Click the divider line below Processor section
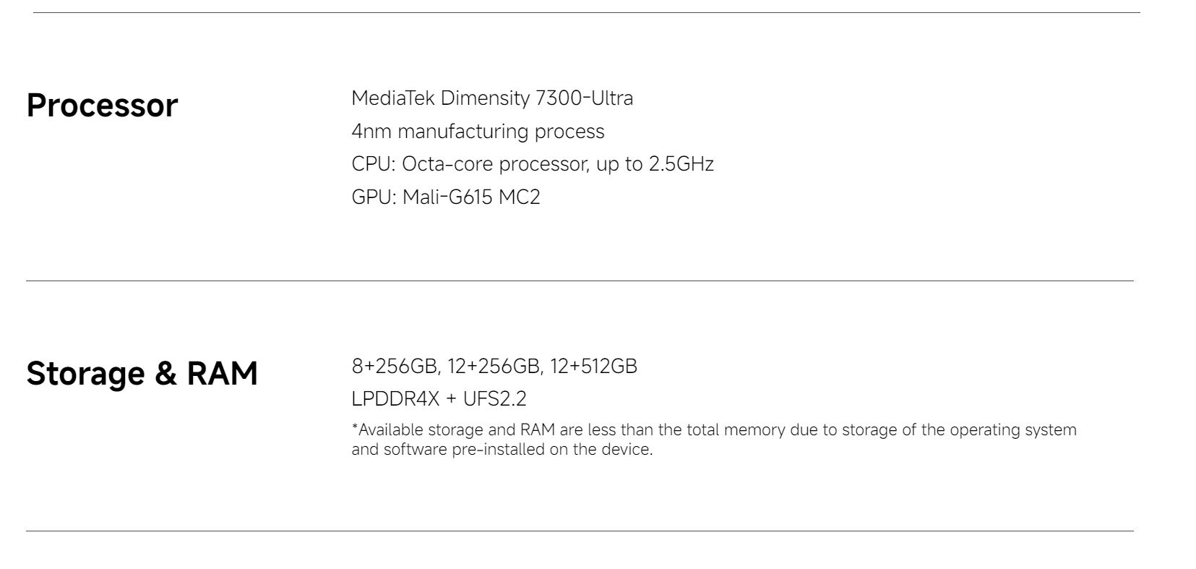 (x=580, y=281)
